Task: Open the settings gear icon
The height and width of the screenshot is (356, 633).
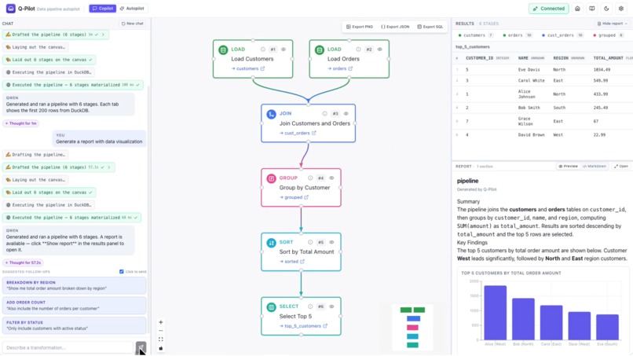Action: [621, 9]
